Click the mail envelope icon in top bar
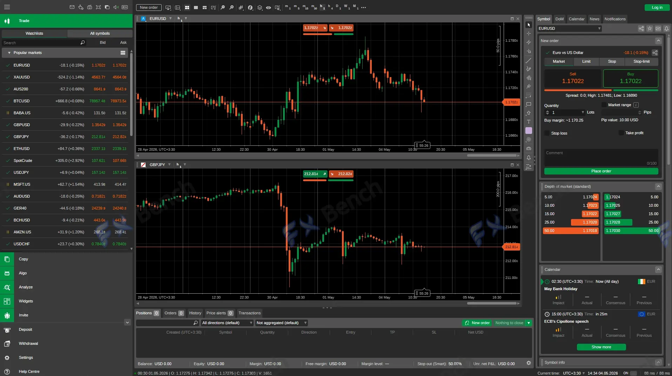 72,7
